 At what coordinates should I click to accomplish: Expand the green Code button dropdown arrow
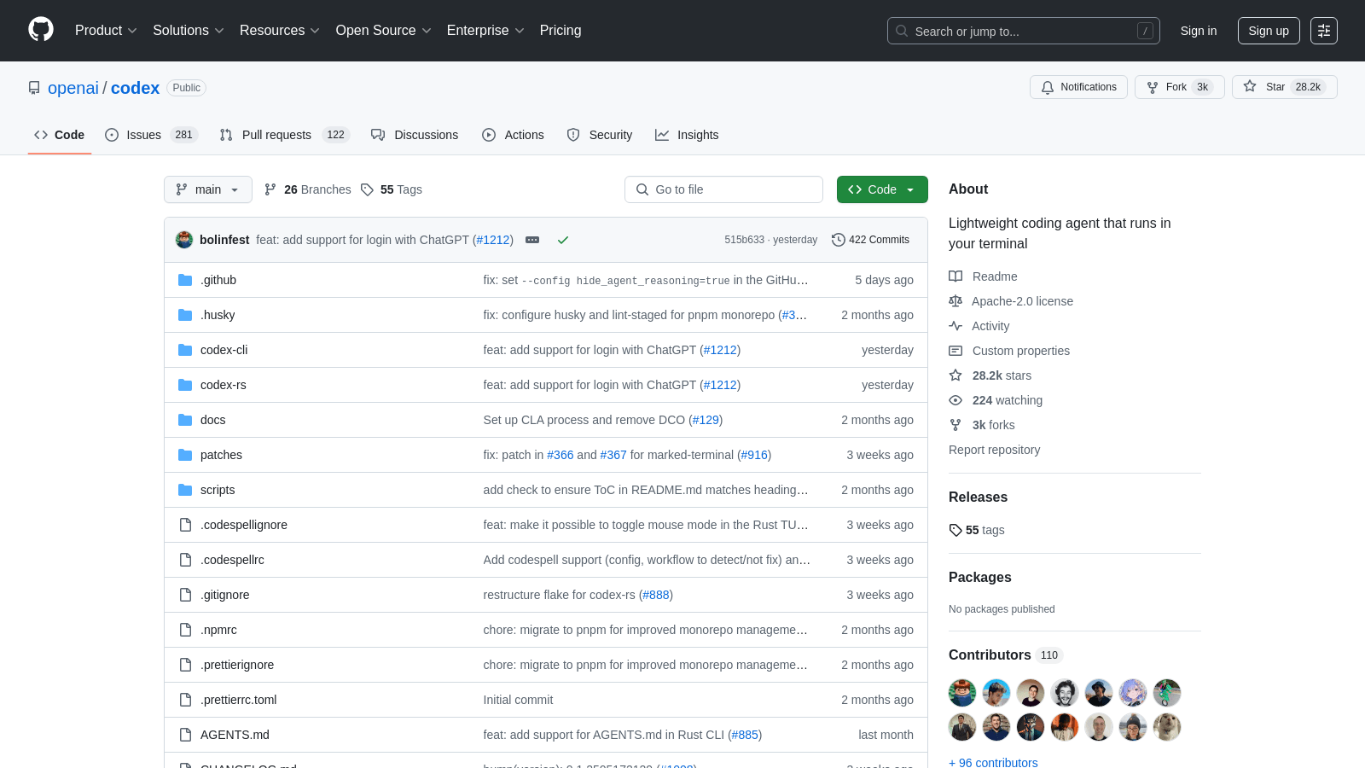911,189
